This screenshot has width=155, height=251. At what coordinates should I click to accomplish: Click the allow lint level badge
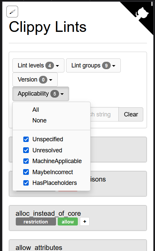[x=68, y=222]
